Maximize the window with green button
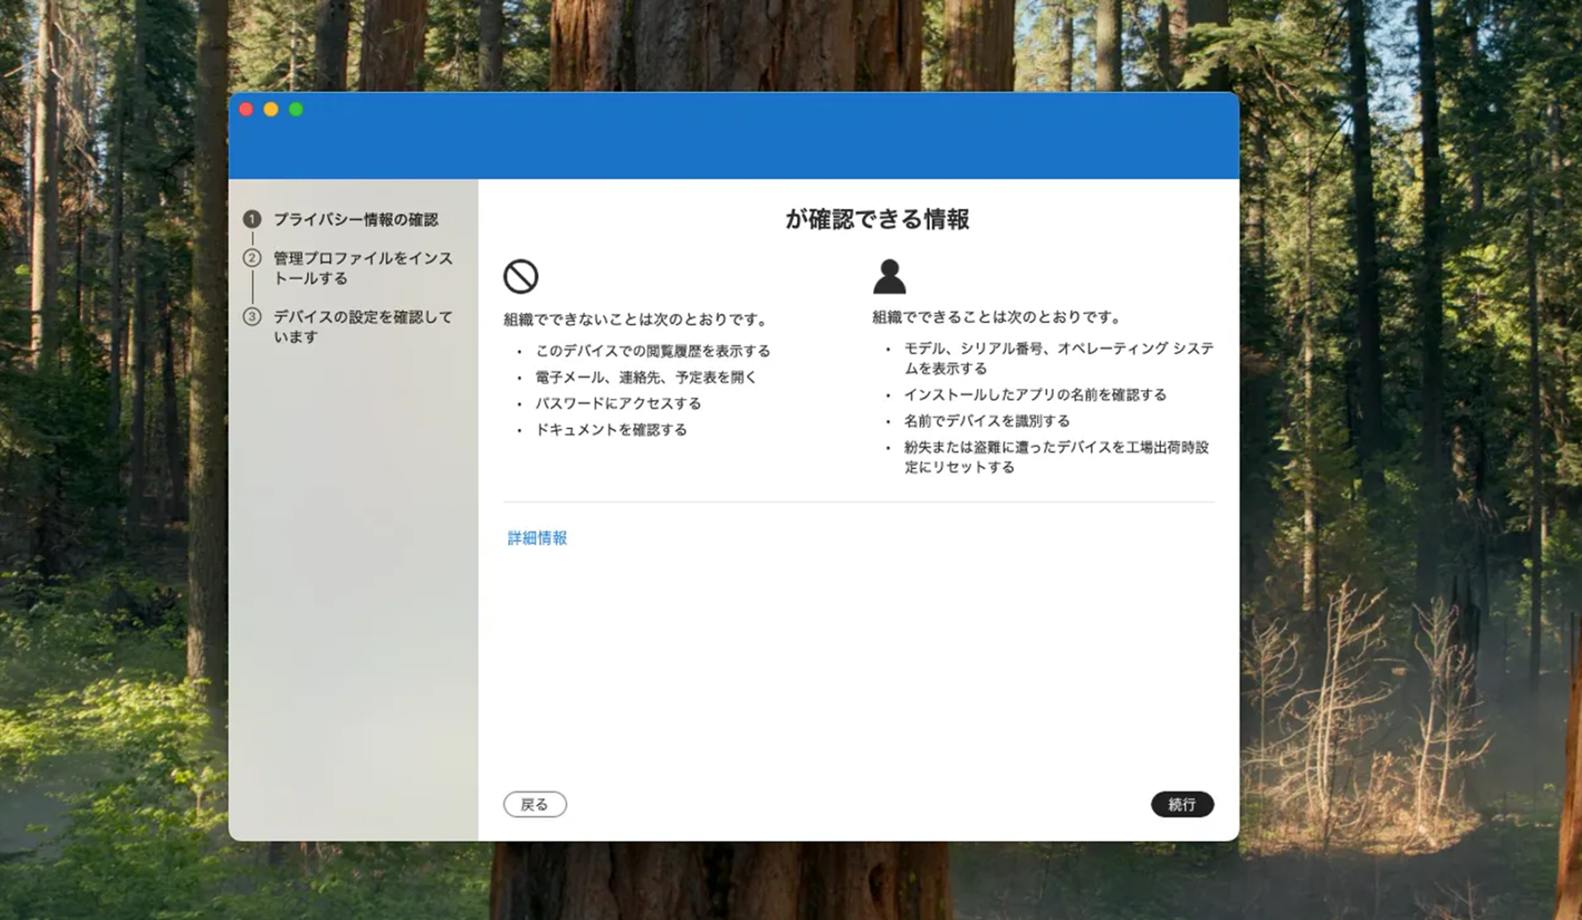 tap(296, 109)
